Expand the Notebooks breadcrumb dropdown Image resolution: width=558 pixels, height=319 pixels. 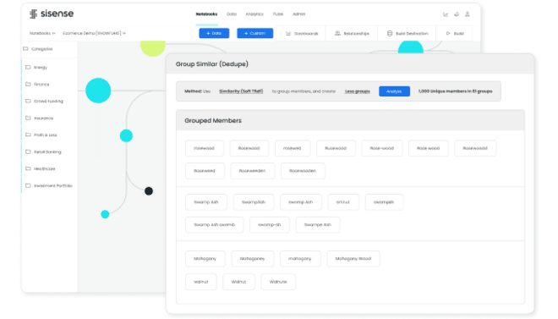click(x=54, y=33)
